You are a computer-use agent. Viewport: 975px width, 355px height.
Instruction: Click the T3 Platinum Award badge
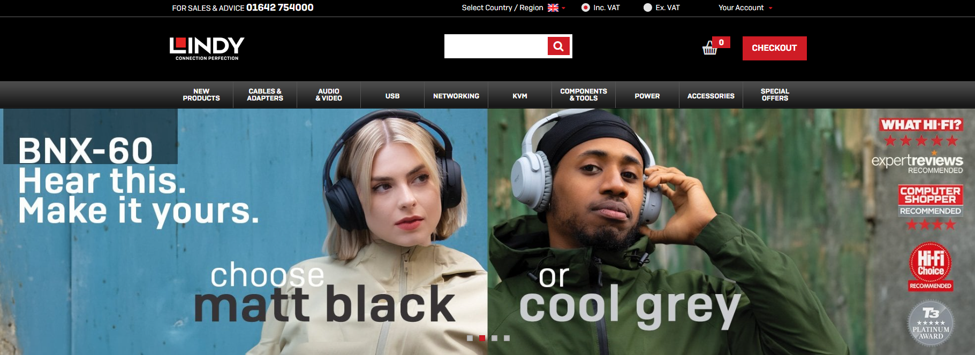pos(931,323)
